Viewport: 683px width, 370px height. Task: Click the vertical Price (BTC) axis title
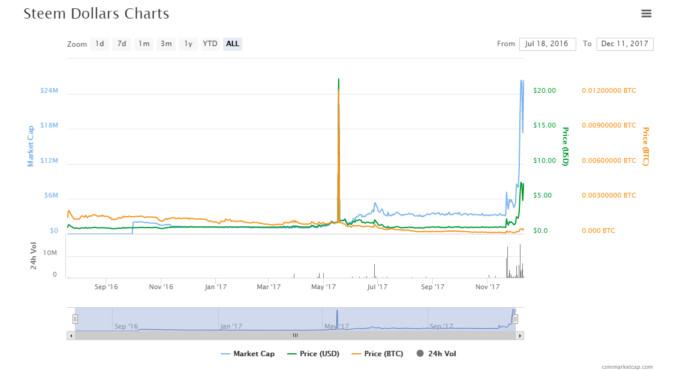645,147
